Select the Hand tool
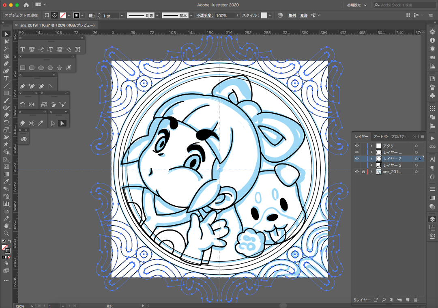 [x=6, y=226]
